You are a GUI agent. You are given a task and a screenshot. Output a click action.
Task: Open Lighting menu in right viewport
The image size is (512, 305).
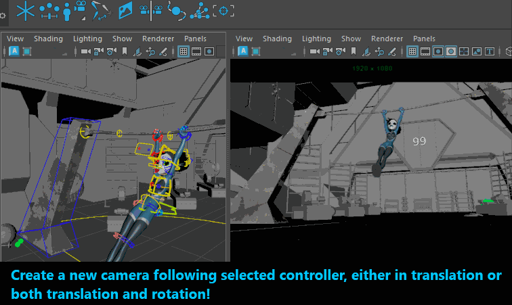coord(316,39)
